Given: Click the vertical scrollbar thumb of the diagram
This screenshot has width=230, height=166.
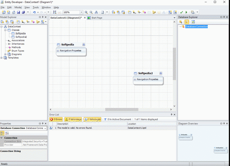Looking at the screenshot, I should (175, 64).
